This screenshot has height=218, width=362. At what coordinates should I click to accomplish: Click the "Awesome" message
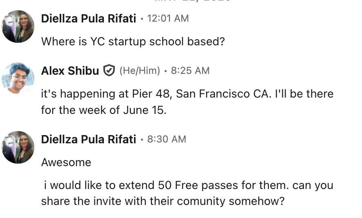click(x=66, y=162)
